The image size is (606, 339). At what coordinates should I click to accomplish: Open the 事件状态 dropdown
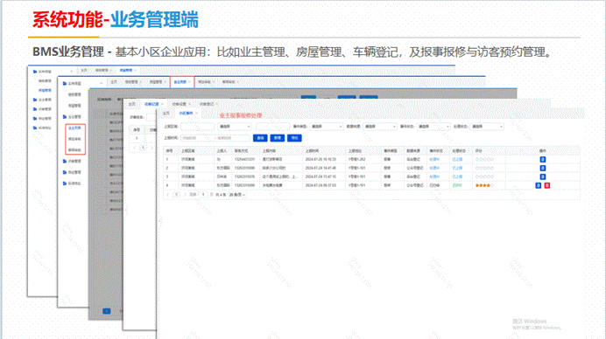pyautogui.click(x=433, y=127)
